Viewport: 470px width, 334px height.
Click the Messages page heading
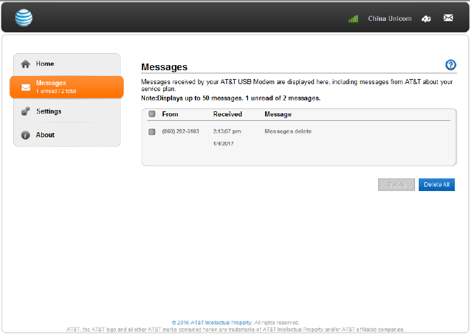pos(164,67)
